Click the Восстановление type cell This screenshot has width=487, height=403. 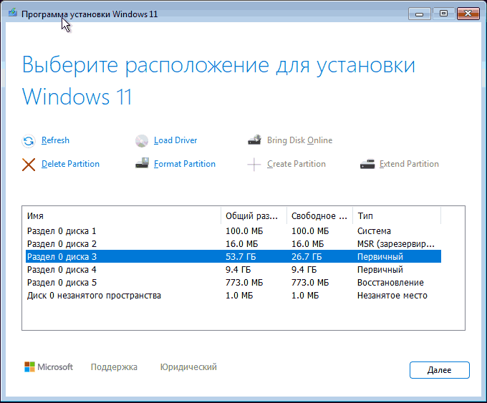pyautogui.click(x=390, y=283)
